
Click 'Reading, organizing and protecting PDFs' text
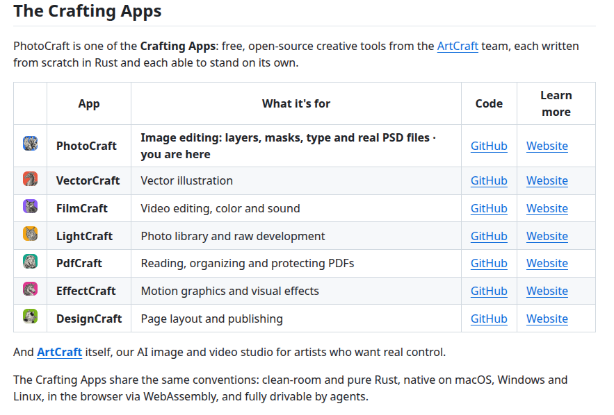248,264
